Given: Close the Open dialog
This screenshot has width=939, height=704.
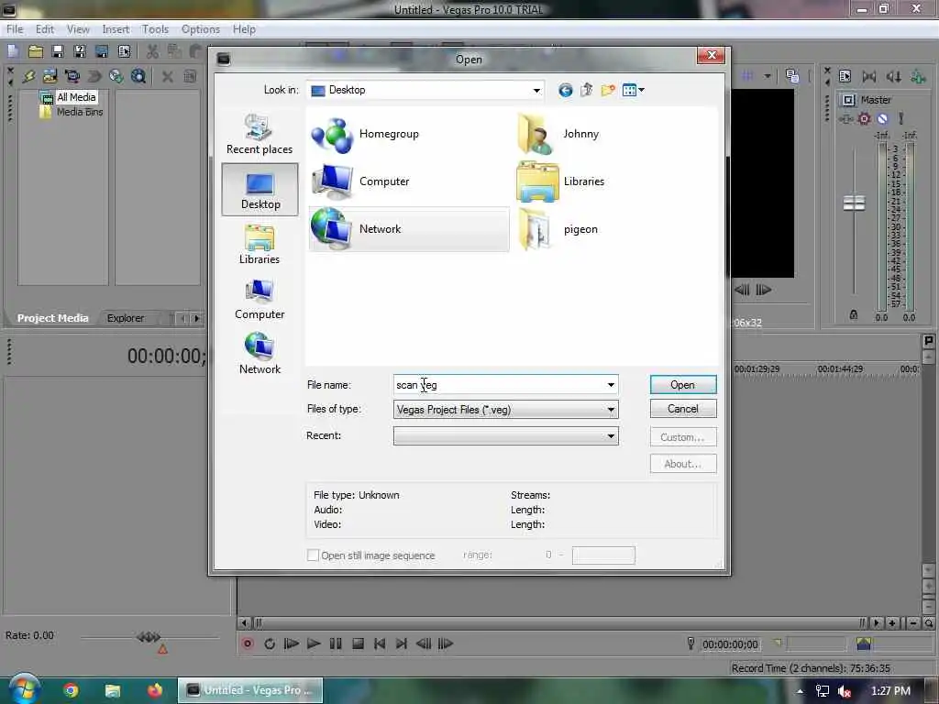Looking at the screenshot, I should pyautogui.click(x=712, y=56).
